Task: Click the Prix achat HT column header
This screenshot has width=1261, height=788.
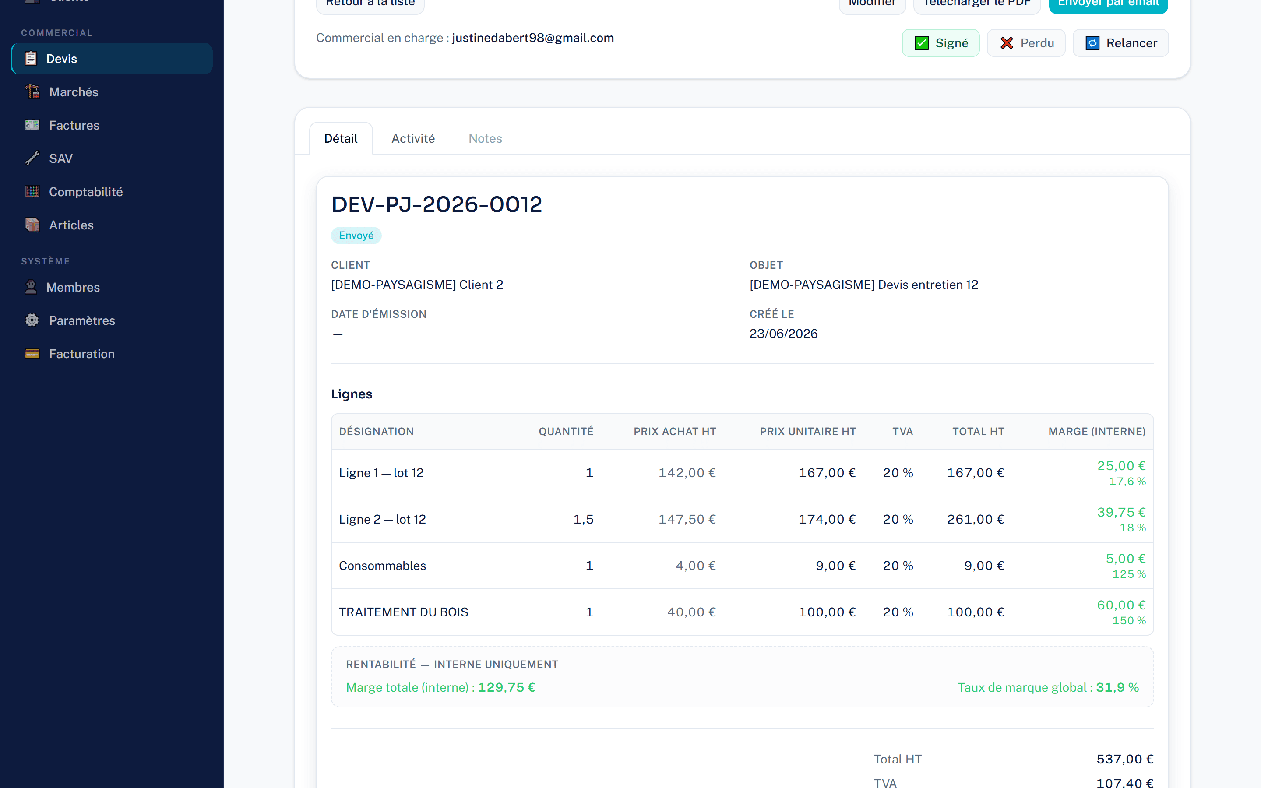Action: click(x=675, y=432)
